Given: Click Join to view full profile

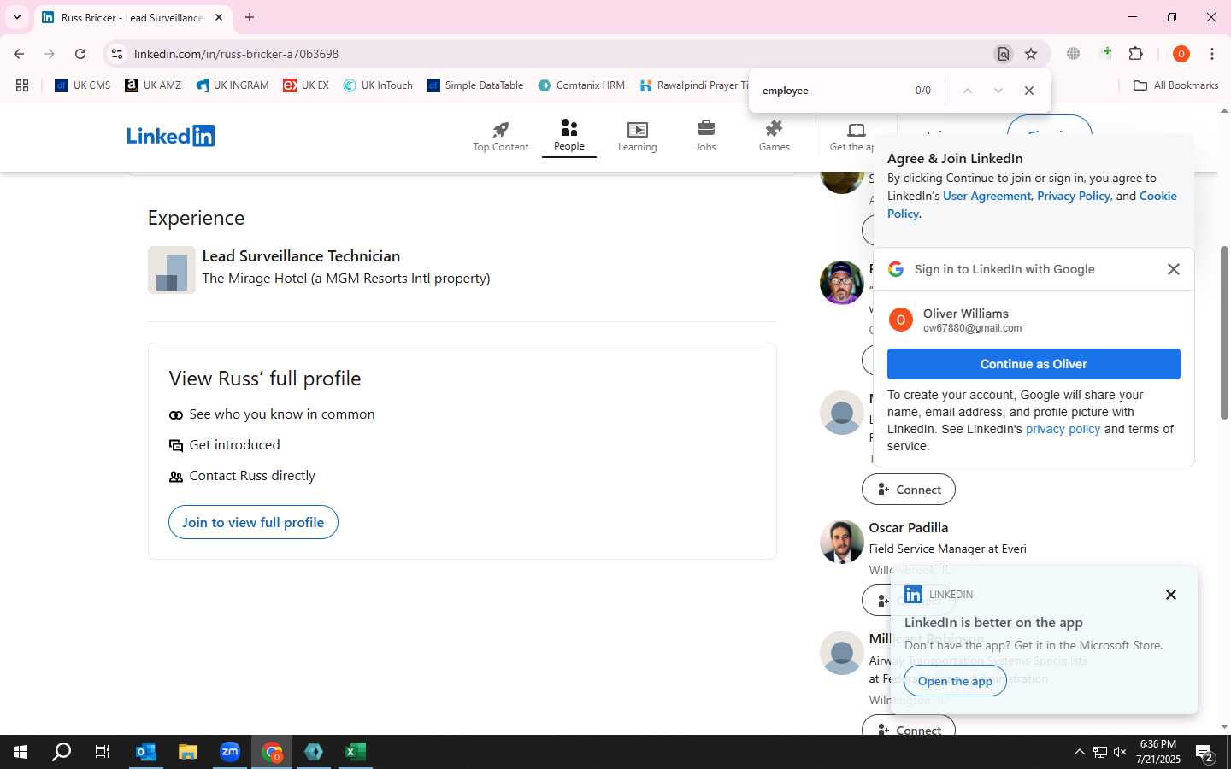Looking at the screenshot, I should 253,522.
